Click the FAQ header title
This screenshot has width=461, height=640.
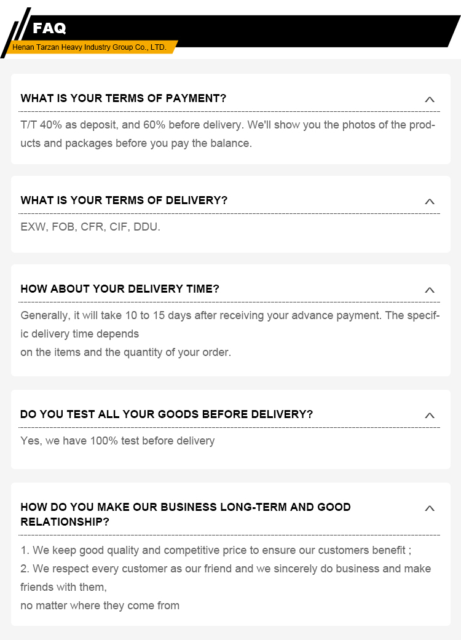pos(49,28)
